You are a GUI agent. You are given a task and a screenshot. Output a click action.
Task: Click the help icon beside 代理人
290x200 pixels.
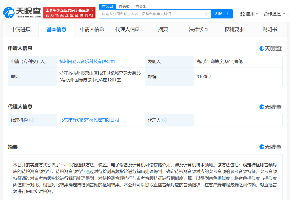click(x=165, y=120)
